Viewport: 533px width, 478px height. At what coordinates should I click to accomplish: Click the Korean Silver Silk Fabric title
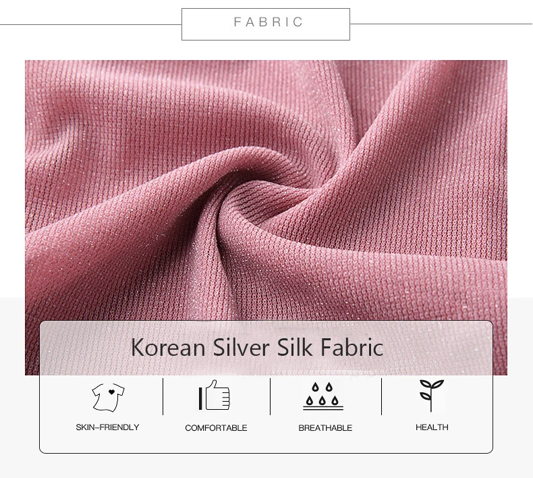tap(257, 347)
